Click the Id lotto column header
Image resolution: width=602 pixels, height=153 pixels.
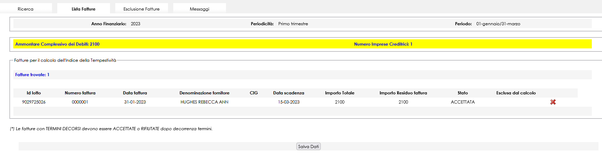pyautogui.click(x=34, y=93)
